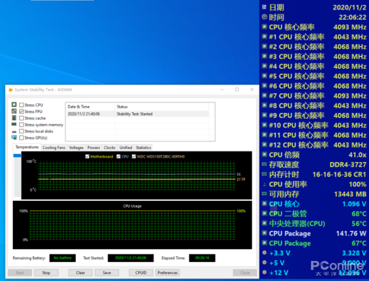Open the Powers tab
The height and width of the screenshot is (281, 369).
(x=94, y=147)
